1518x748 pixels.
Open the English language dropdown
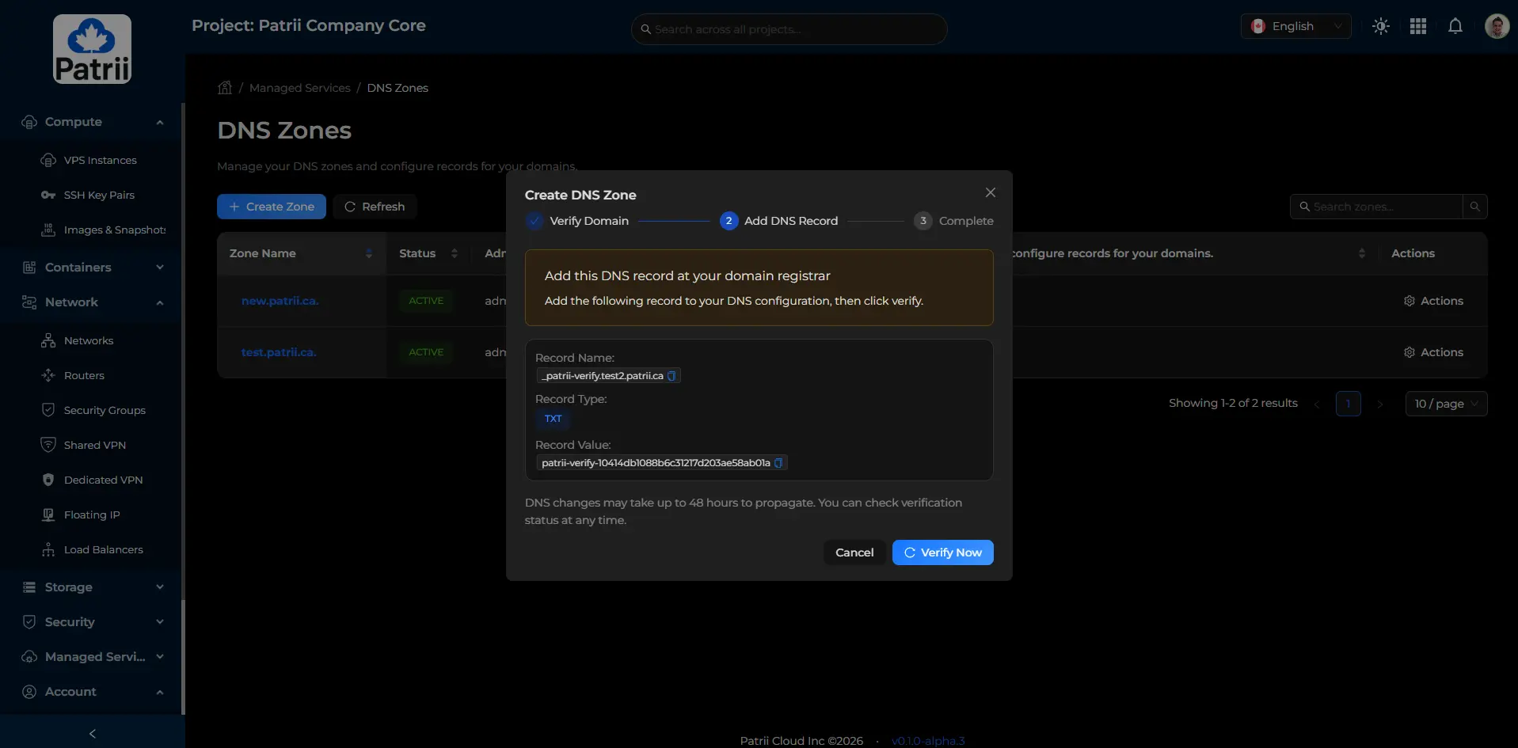pos(1295,26)
